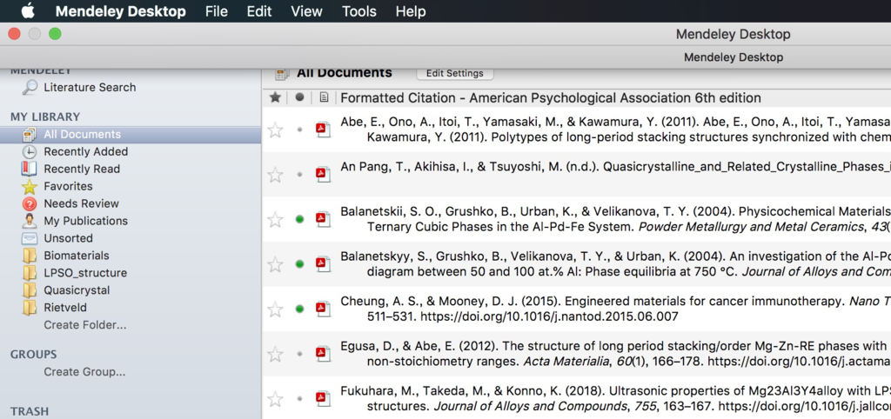Open PDF of Balanetskyy, Grushko citation

click(324, 263)
